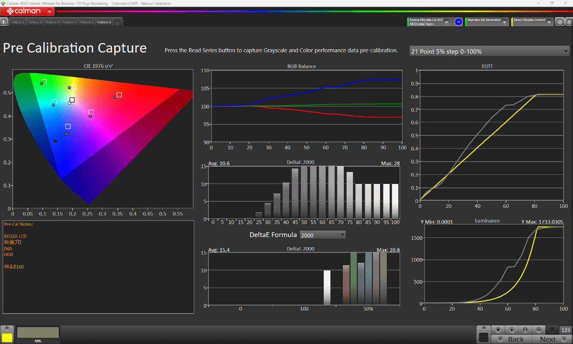Click the 'Max: 28' DeltaE label
Screen dimensions: 573x344
tap(390, 163)
